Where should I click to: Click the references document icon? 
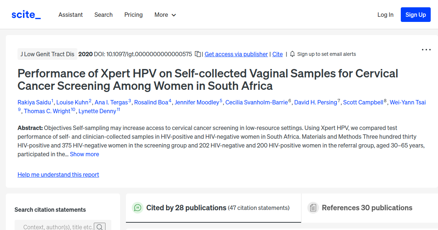click(x=313, y=207)
